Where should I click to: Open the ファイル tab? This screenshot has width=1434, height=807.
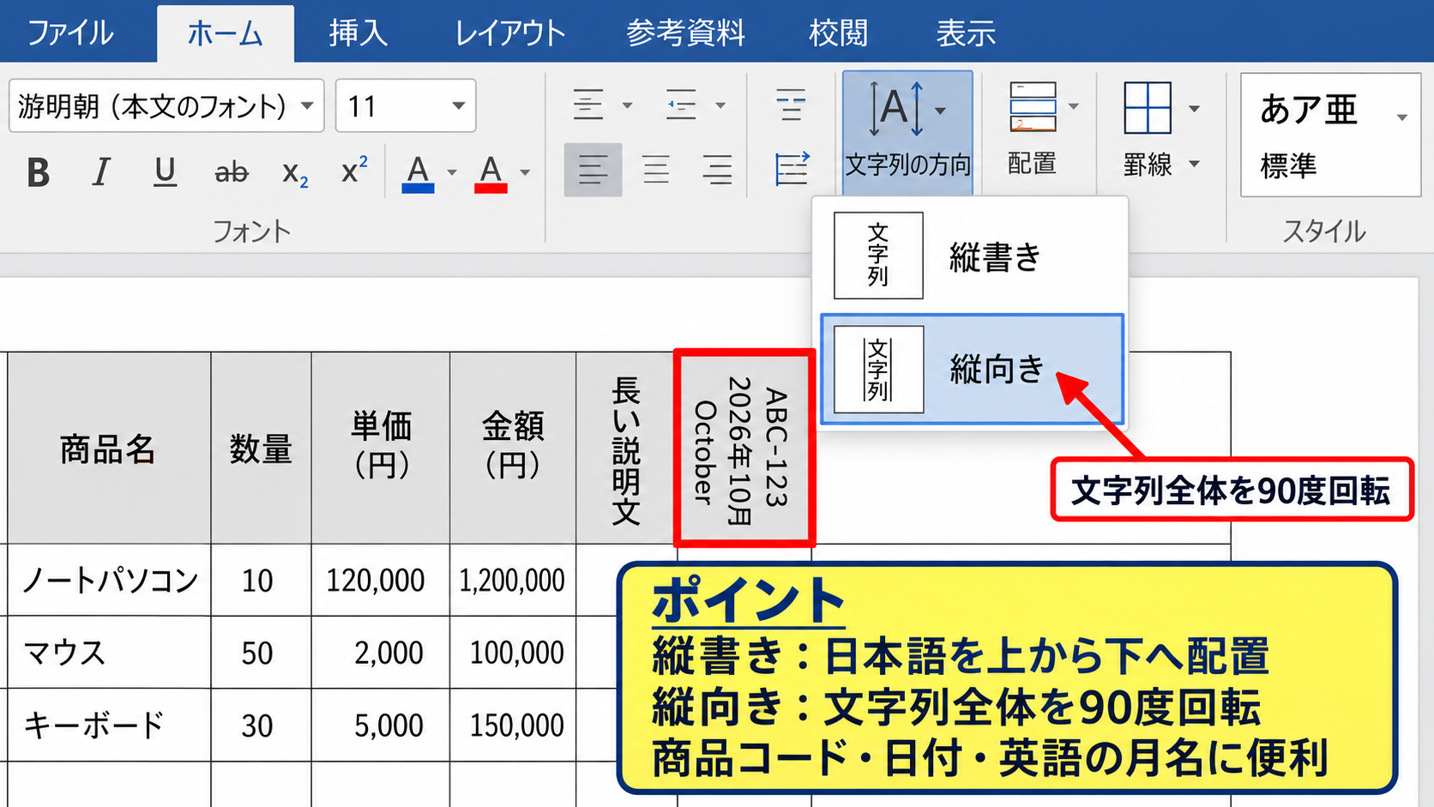click(70, 33)
